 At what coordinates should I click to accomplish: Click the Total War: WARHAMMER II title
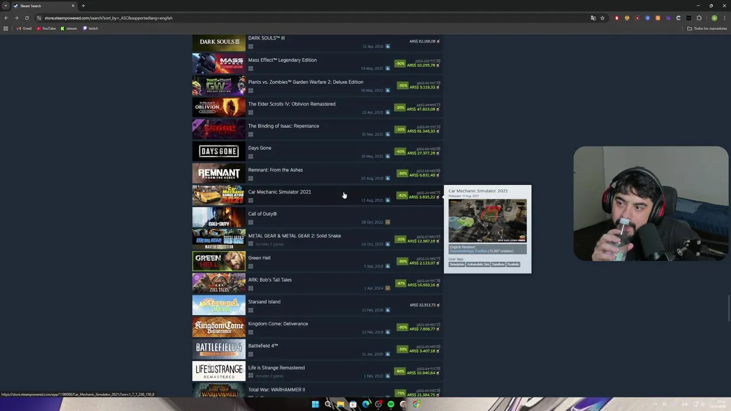click(276, 390)
